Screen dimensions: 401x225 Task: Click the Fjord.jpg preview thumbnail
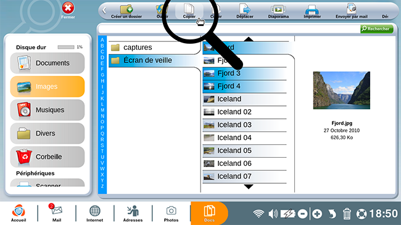[x=341, y=90]
